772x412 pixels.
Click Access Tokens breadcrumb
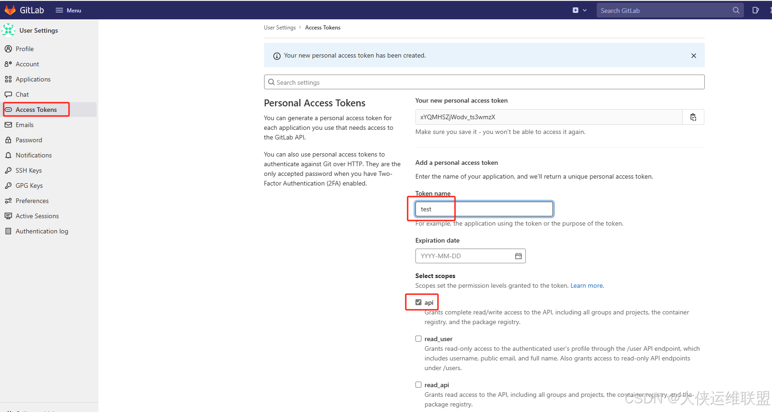[323, 28]
